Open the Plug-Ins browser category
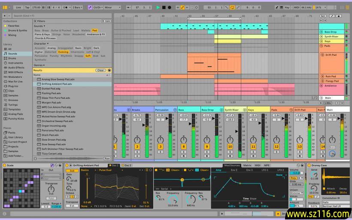 (13, 86)
